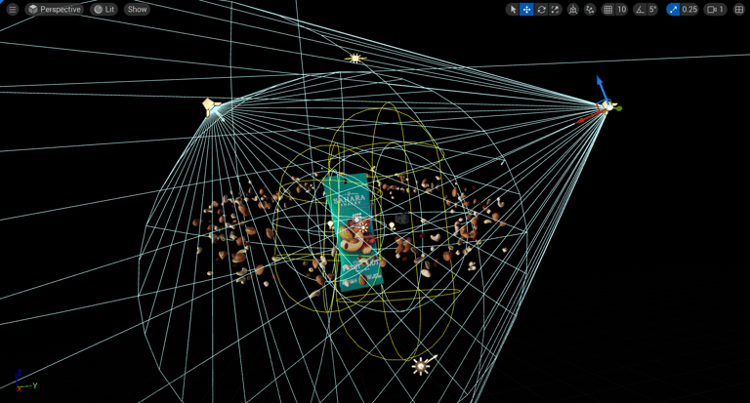
Task: Toggle world/local coordinate system icon
Action: coord(573,9)
